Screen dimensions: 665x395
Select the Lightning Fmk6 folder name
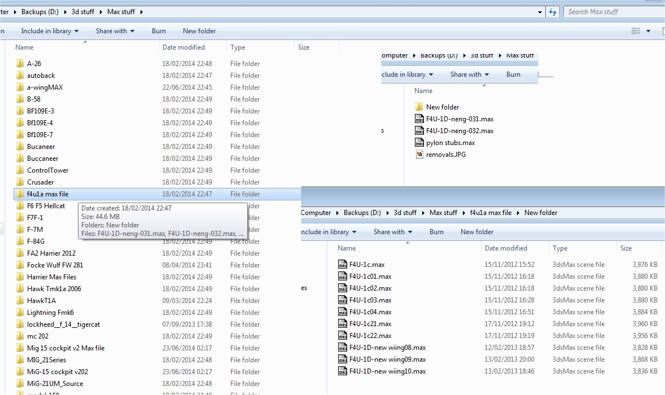(x=50, y=313)
